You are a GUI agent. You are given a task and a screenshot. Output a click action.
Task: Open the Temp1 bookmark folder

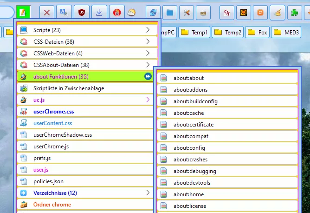[194, 32]
